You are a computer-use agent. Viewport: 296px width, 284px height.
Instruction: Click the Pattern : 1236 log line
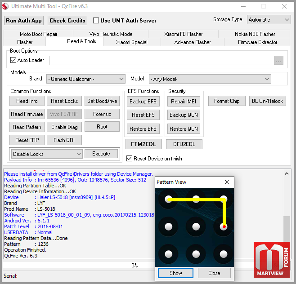(26, 244)
